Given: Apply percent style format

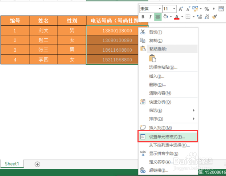Looking at the screenshot, I should click(207, 9).
